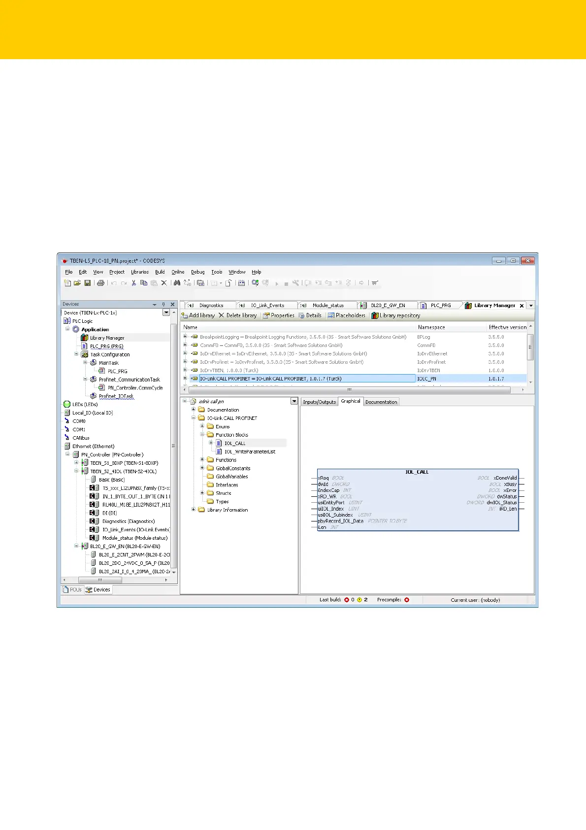
Task: Click the Delete library button
Action: click(238, 315)
